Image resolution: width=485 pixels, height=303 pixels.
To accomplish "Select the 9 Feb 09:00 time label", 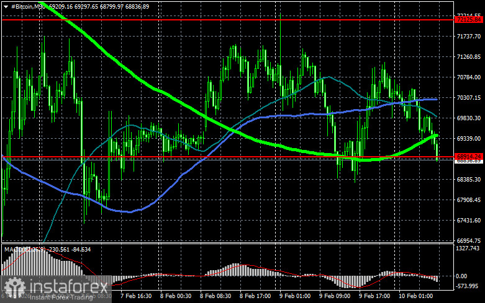I will (335, 296).
